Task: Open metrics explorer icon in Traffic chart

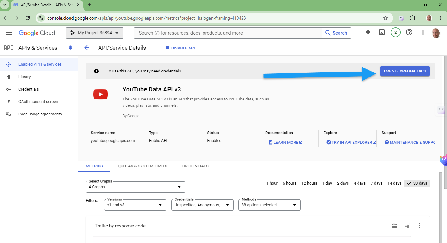Action: (407, 226)
